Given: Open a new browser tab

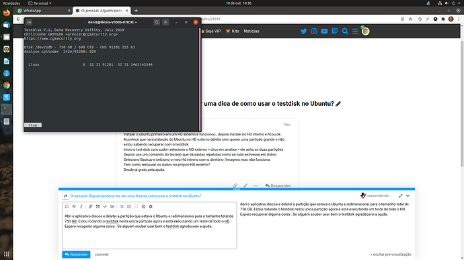Looking at the screenshot, I should (x=136, y=11).
